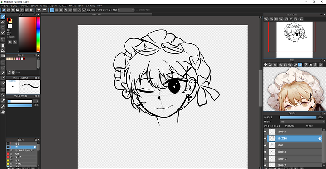Open the correction value dropdown in toolbar
Screen dimensions: 326x169
click(126, 10)
